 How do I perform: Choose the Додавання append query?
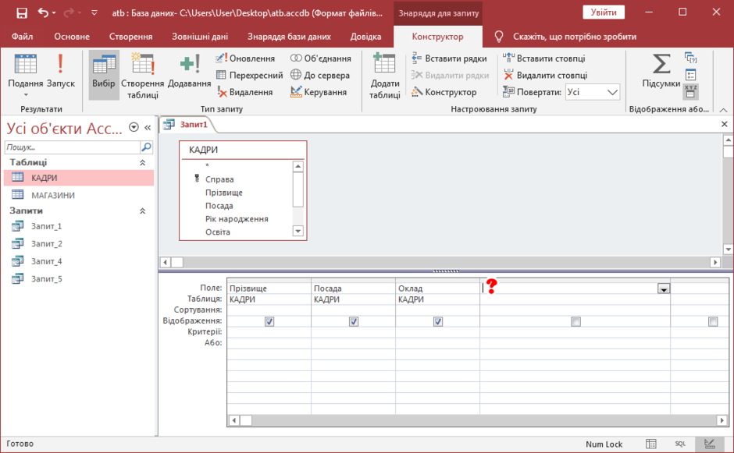click(189, 71)
